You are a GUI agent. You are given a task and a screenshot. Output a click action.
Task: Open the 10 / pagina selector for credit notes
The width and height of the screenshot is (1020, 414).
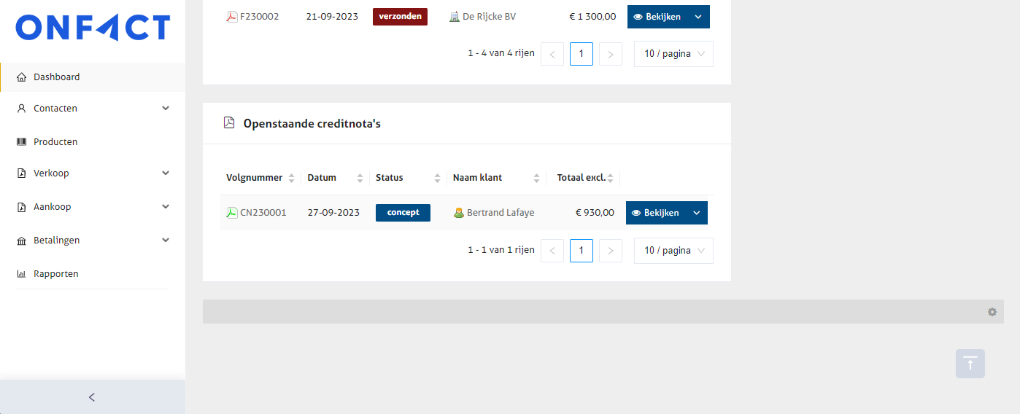point(673,251)
